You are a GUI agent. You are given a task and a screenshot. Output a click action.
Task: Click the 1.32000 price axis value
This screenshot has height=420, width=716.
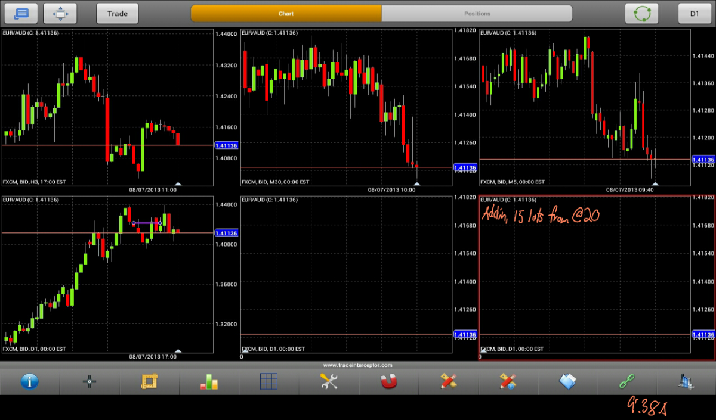coord(226,324)
